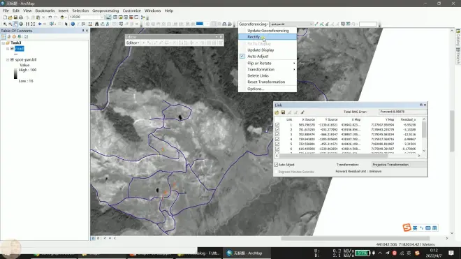Toggle the Auto Adjust checkbox in Link window
Viewport: 461px width, 259px height.
point(276,165)
